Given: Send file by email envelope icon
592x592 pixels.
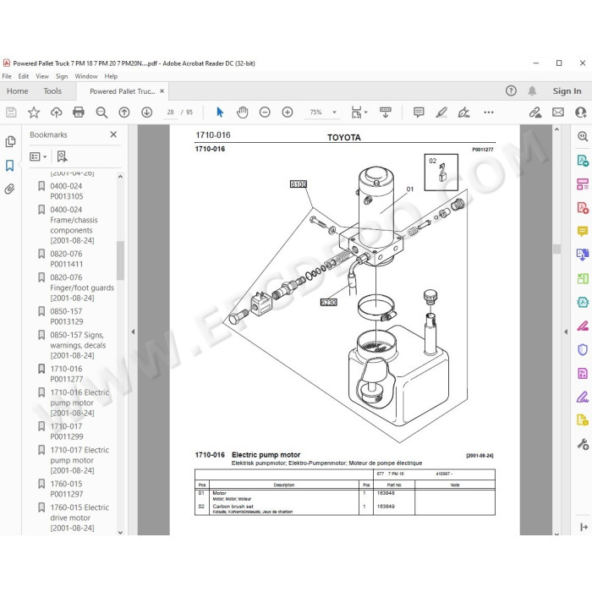Looking at the screenshot, I should click(x=558, y=112).
